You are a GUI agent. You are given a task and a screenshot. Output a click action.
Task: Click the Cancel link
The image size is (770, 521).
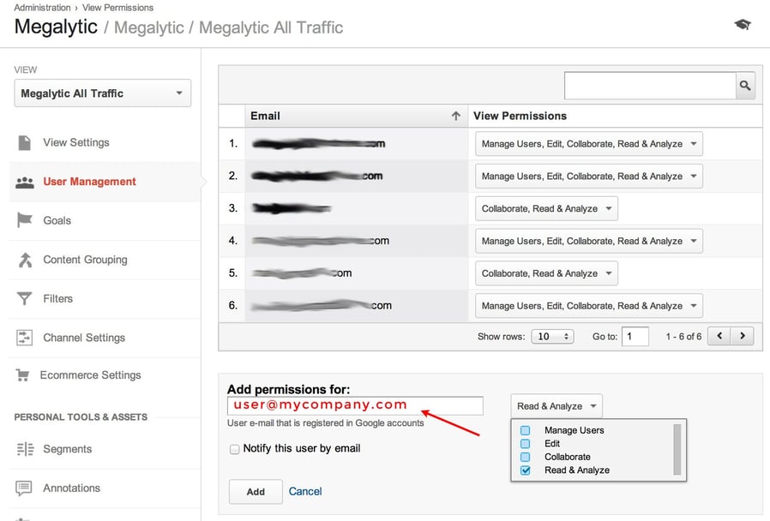[305, 491]
